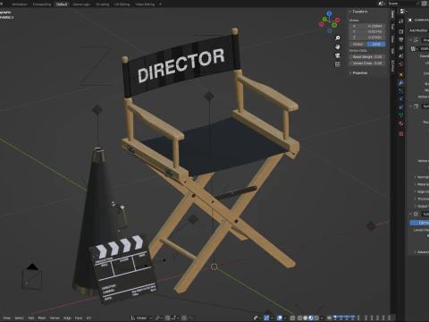This screenshot has height=322, width=429.
Task: Open the Object Constraints properties tab icon
Action: click(x=401, y=107)
